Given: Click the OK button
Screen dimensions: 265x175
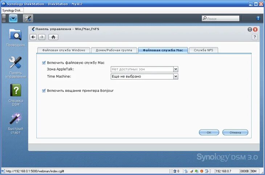Looking at the screenshot, I should [x=209, y=132].
